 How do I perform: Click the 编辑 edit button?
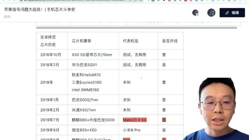point(232,13)
